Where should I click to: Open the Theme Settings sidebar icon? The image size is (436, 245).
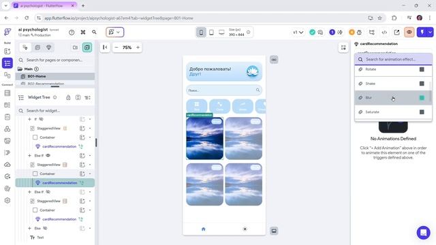click(7, 189)
